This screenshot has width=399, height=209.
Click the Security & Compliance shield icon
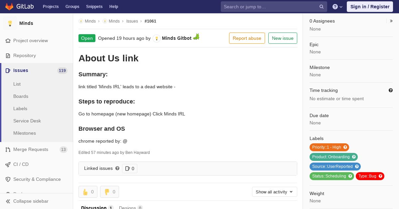[x=8, y=179]
